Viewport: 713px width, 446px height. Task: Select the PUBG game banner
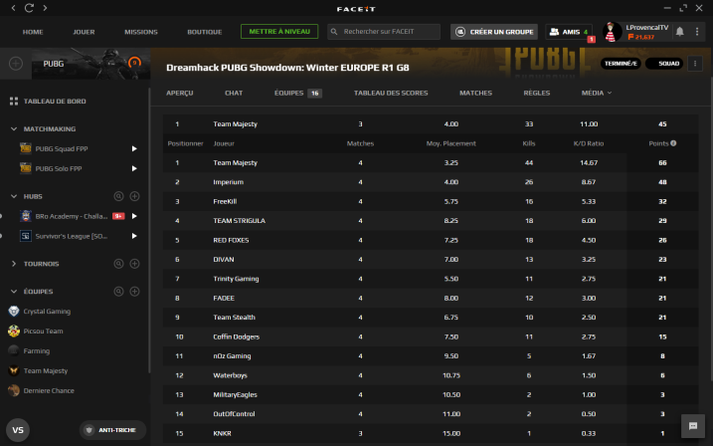click(x=90, y=64)
